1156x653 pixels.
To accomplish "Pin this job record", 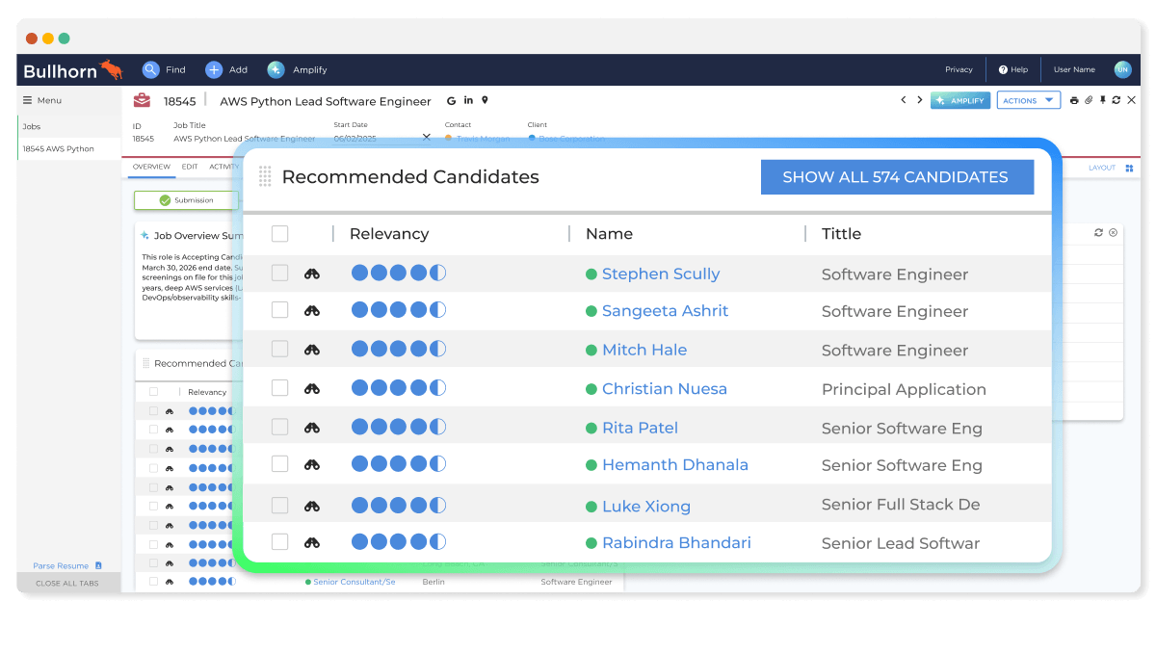I will (1102, 100).
